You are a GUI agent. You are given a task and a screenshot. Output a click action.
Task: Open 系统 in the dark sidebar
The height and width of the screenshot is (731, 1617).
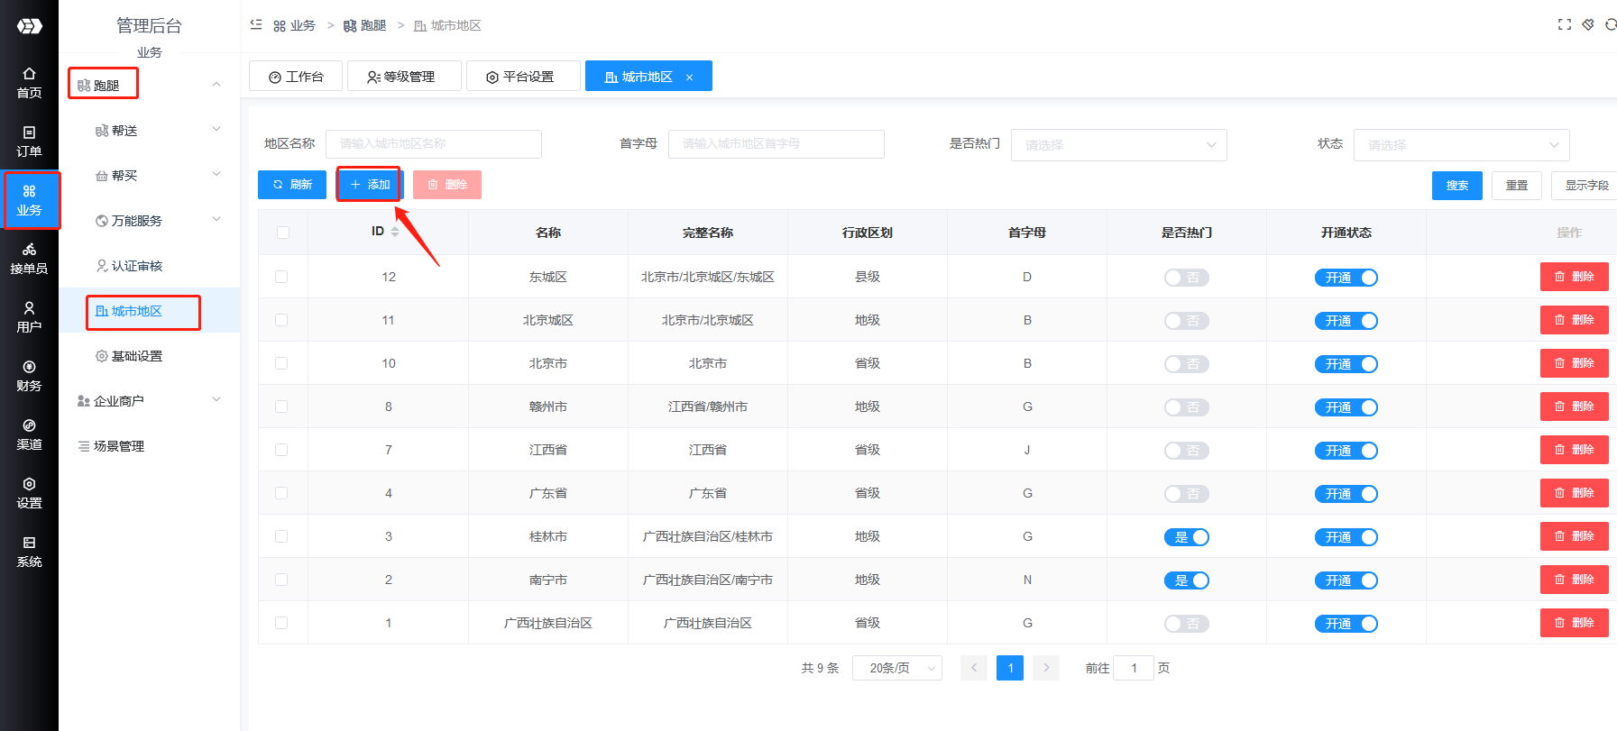click(x=29, y=552)
